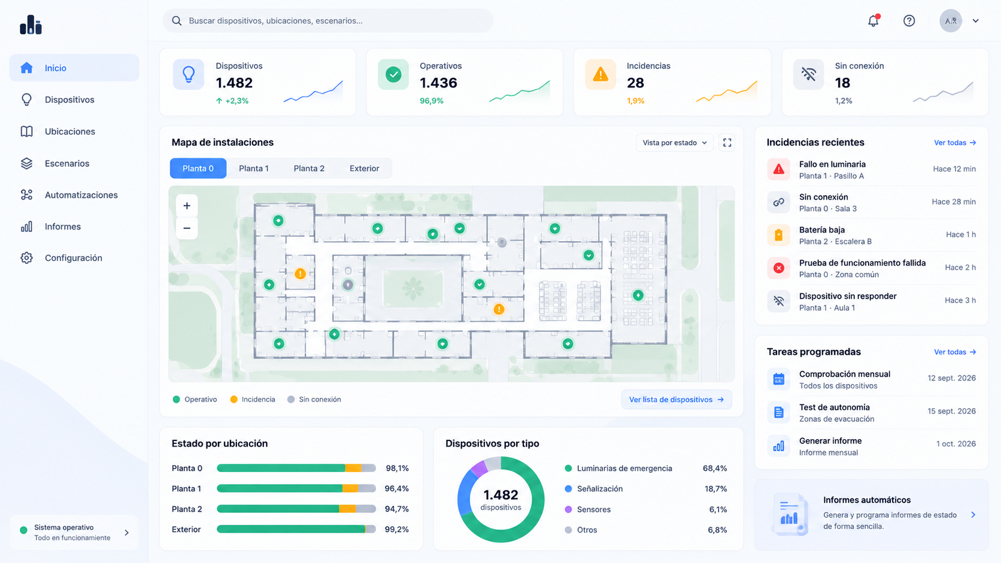Image resolution: width=1001 pixels, height=563 pixels.
Task: Click the Exterior status bar
Action: [296, 529]
